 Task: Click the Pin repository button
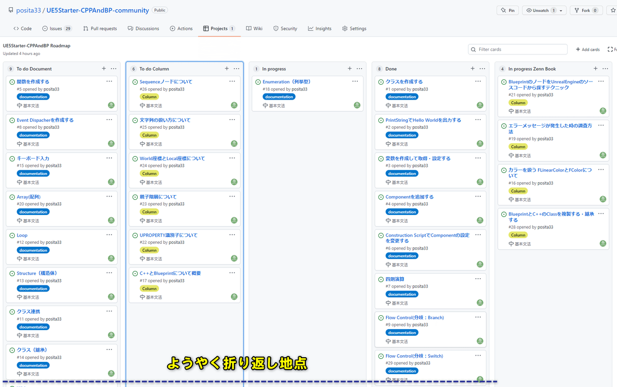(x=507, y=10)
